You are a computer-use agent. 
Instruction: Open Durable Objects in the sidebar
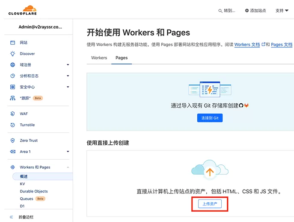[34, 191]
